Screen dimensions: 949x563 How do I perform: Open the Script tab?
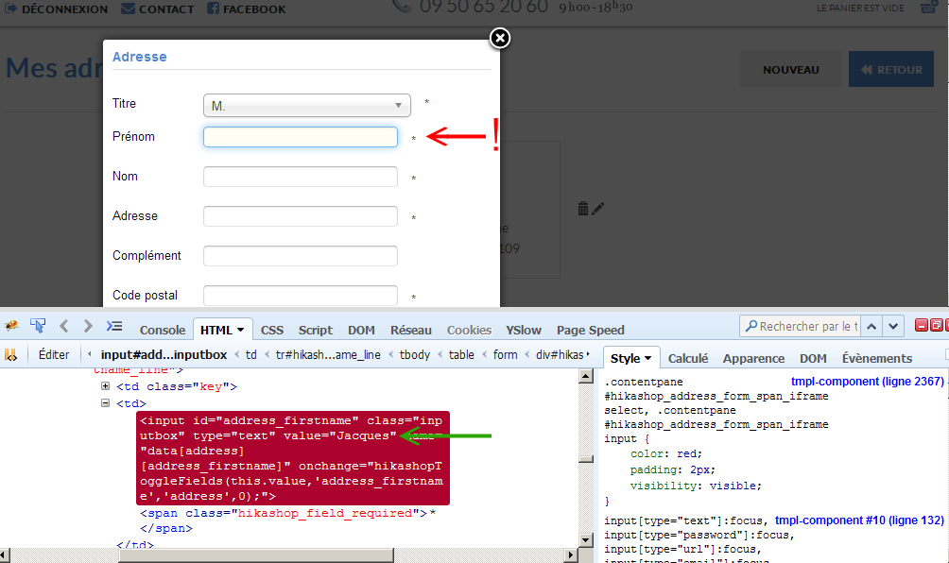click(316, 331)
